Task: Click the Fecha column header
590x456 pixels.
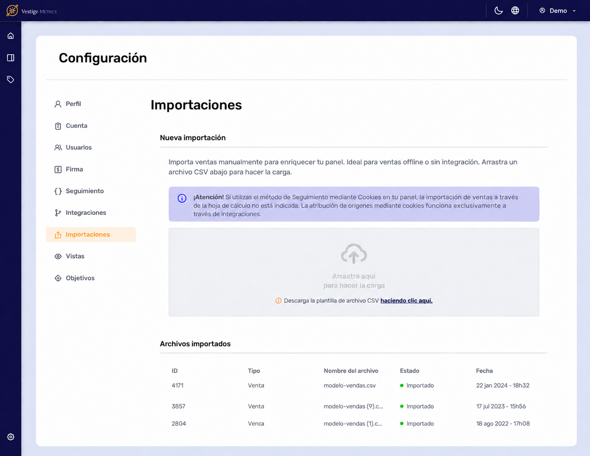Action: [484, 371]
